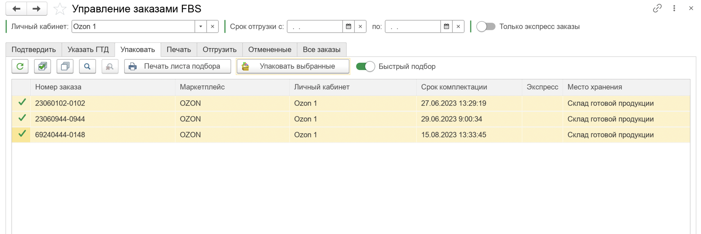Click the cancel search icon
701x234 pixels.
110,66
